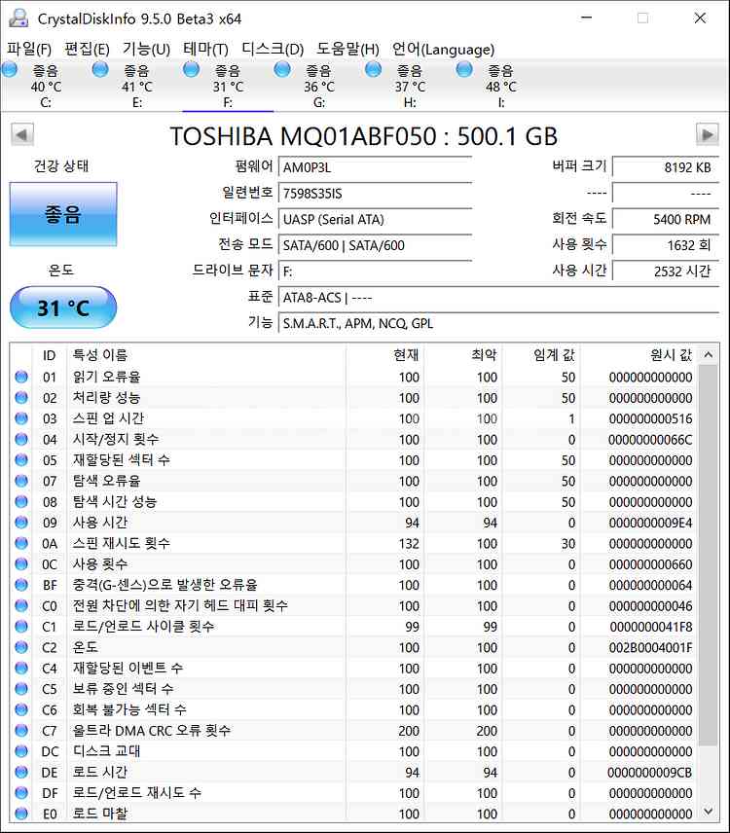Click status icon for 05 재할당된 섹터 수
The width and height of the screenshot is (730, 833).
[21, 460]
